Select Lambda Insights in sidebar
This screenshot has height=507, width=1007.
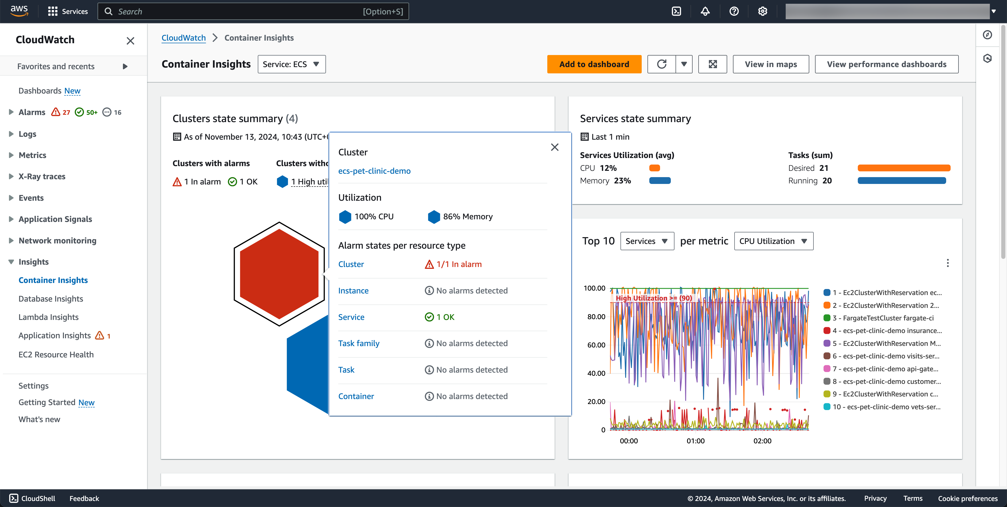tap(49, 317)
